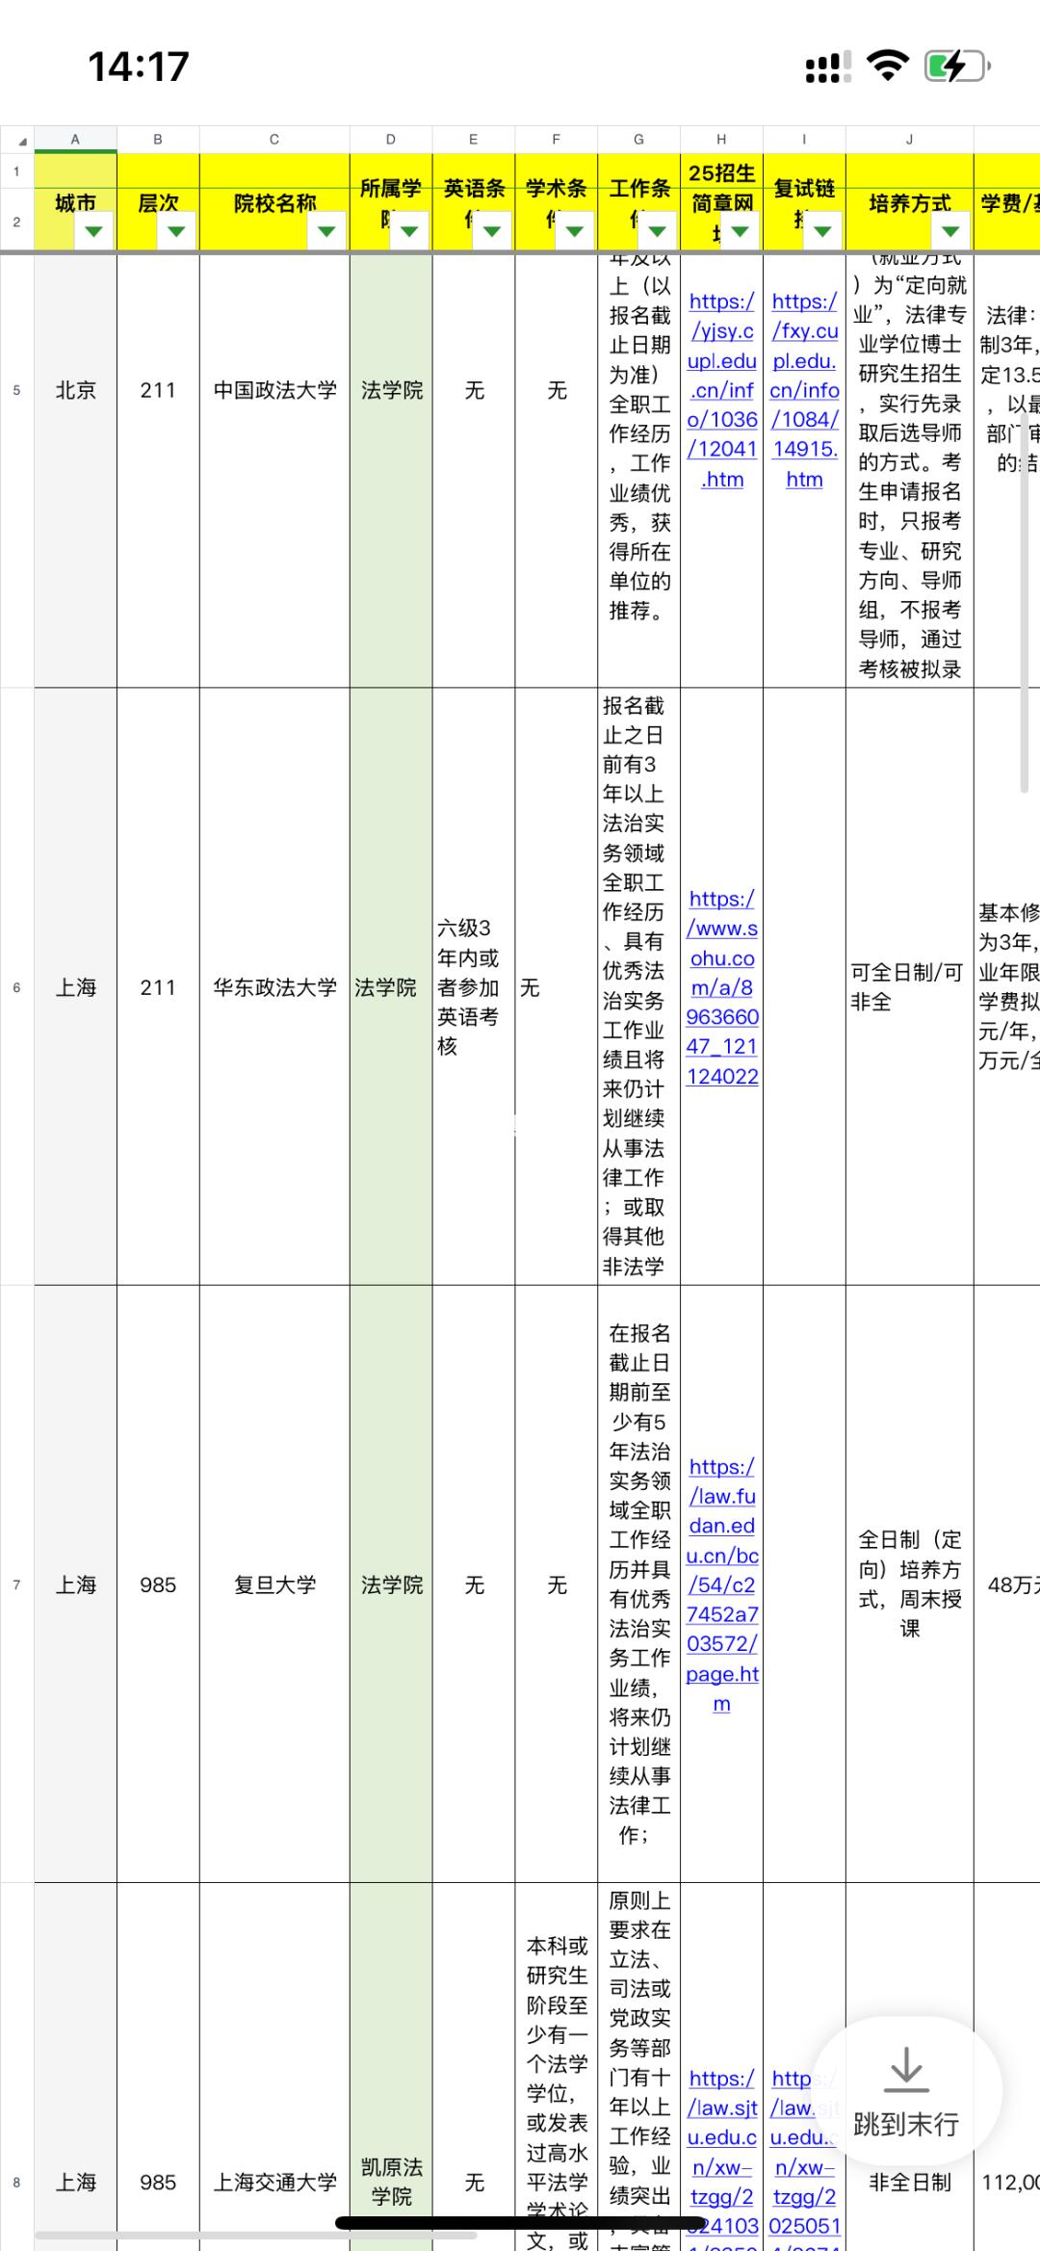This screenshot has height=2251, width=1040.
Task: Open the fxy.cupl.edu.cn retest link
Action: point(804,390)
